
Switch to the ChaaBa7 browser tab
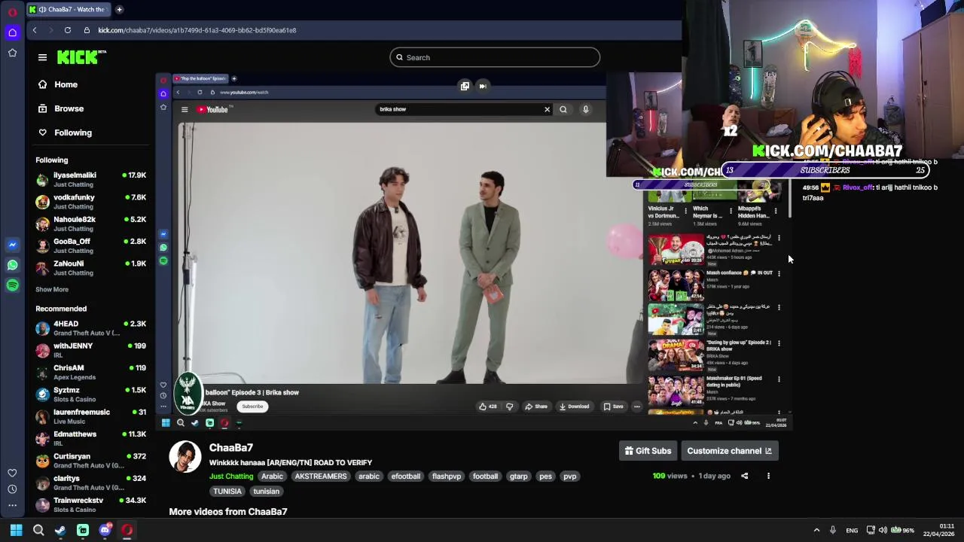(x=68, y=9)
